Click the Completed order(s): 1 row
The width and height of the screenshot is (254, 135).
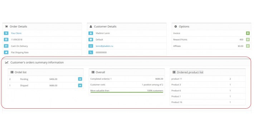[127, 79]
